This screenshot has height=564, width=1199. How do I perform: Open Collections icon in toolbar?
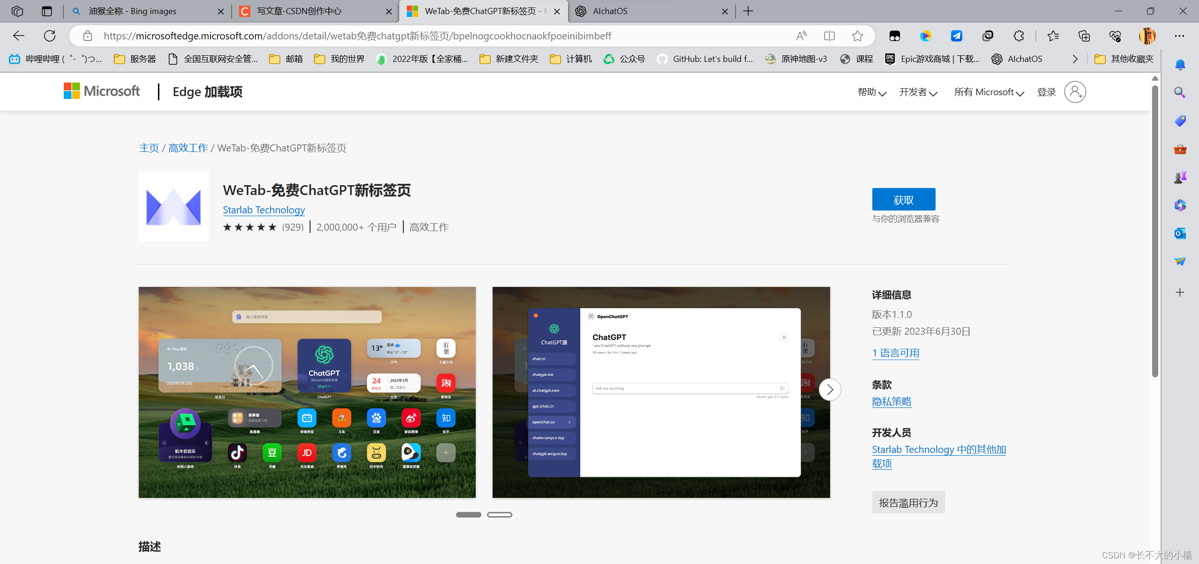click(x=1084, y=36)
